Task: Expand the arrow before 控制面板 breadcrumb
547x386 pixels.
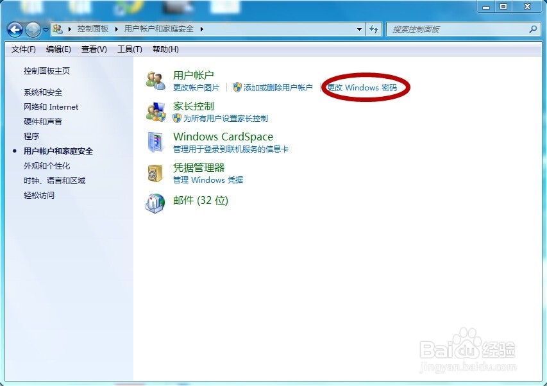Action: [x=70, y=29]
